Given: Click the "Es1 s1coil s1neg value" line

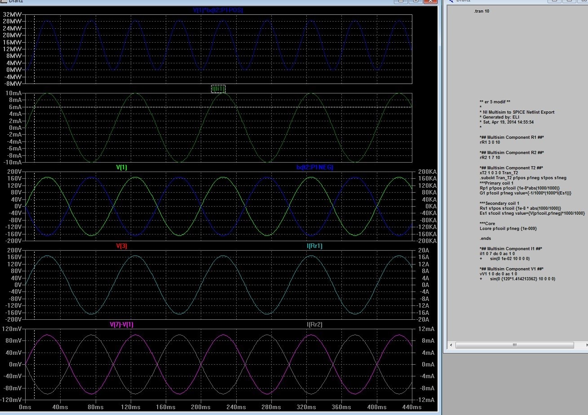Looking at the screenshot, I should point(532,213).
